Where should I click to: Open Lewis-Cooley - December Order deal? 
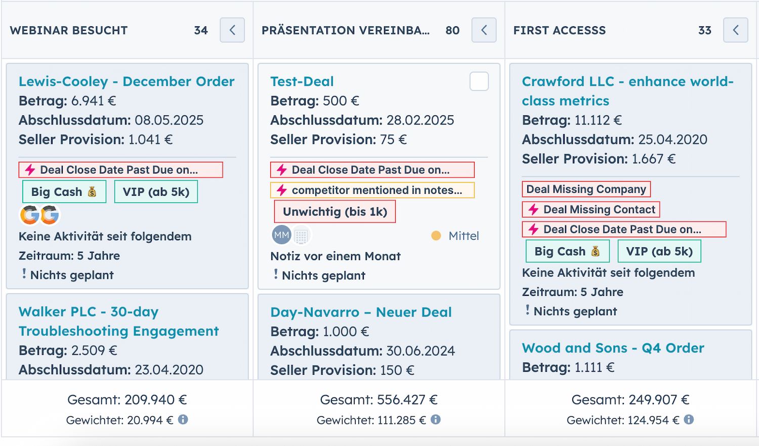[126, 81]
